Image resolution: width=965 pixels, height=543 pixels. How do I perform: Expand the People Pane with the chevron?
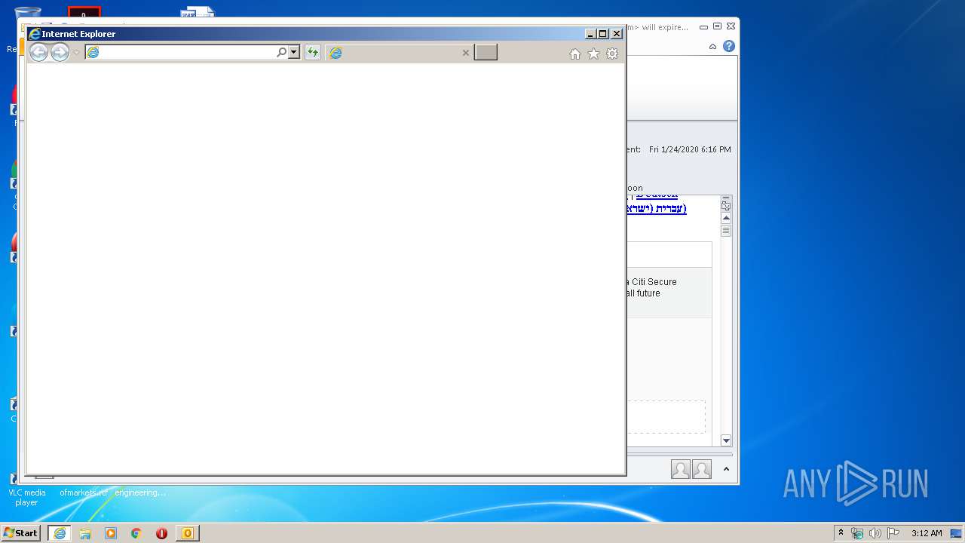[726, 469]
